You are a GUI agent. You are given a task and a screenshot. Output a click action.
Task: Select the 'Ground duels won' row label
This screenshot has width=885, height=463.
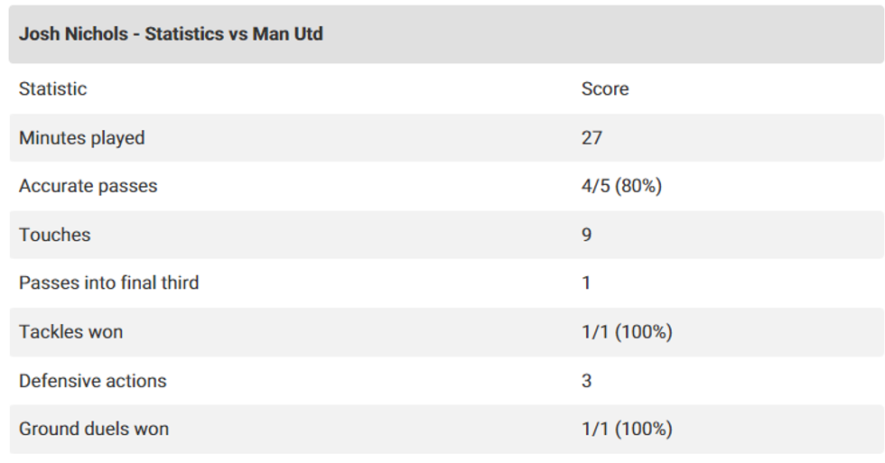point(94,429)
